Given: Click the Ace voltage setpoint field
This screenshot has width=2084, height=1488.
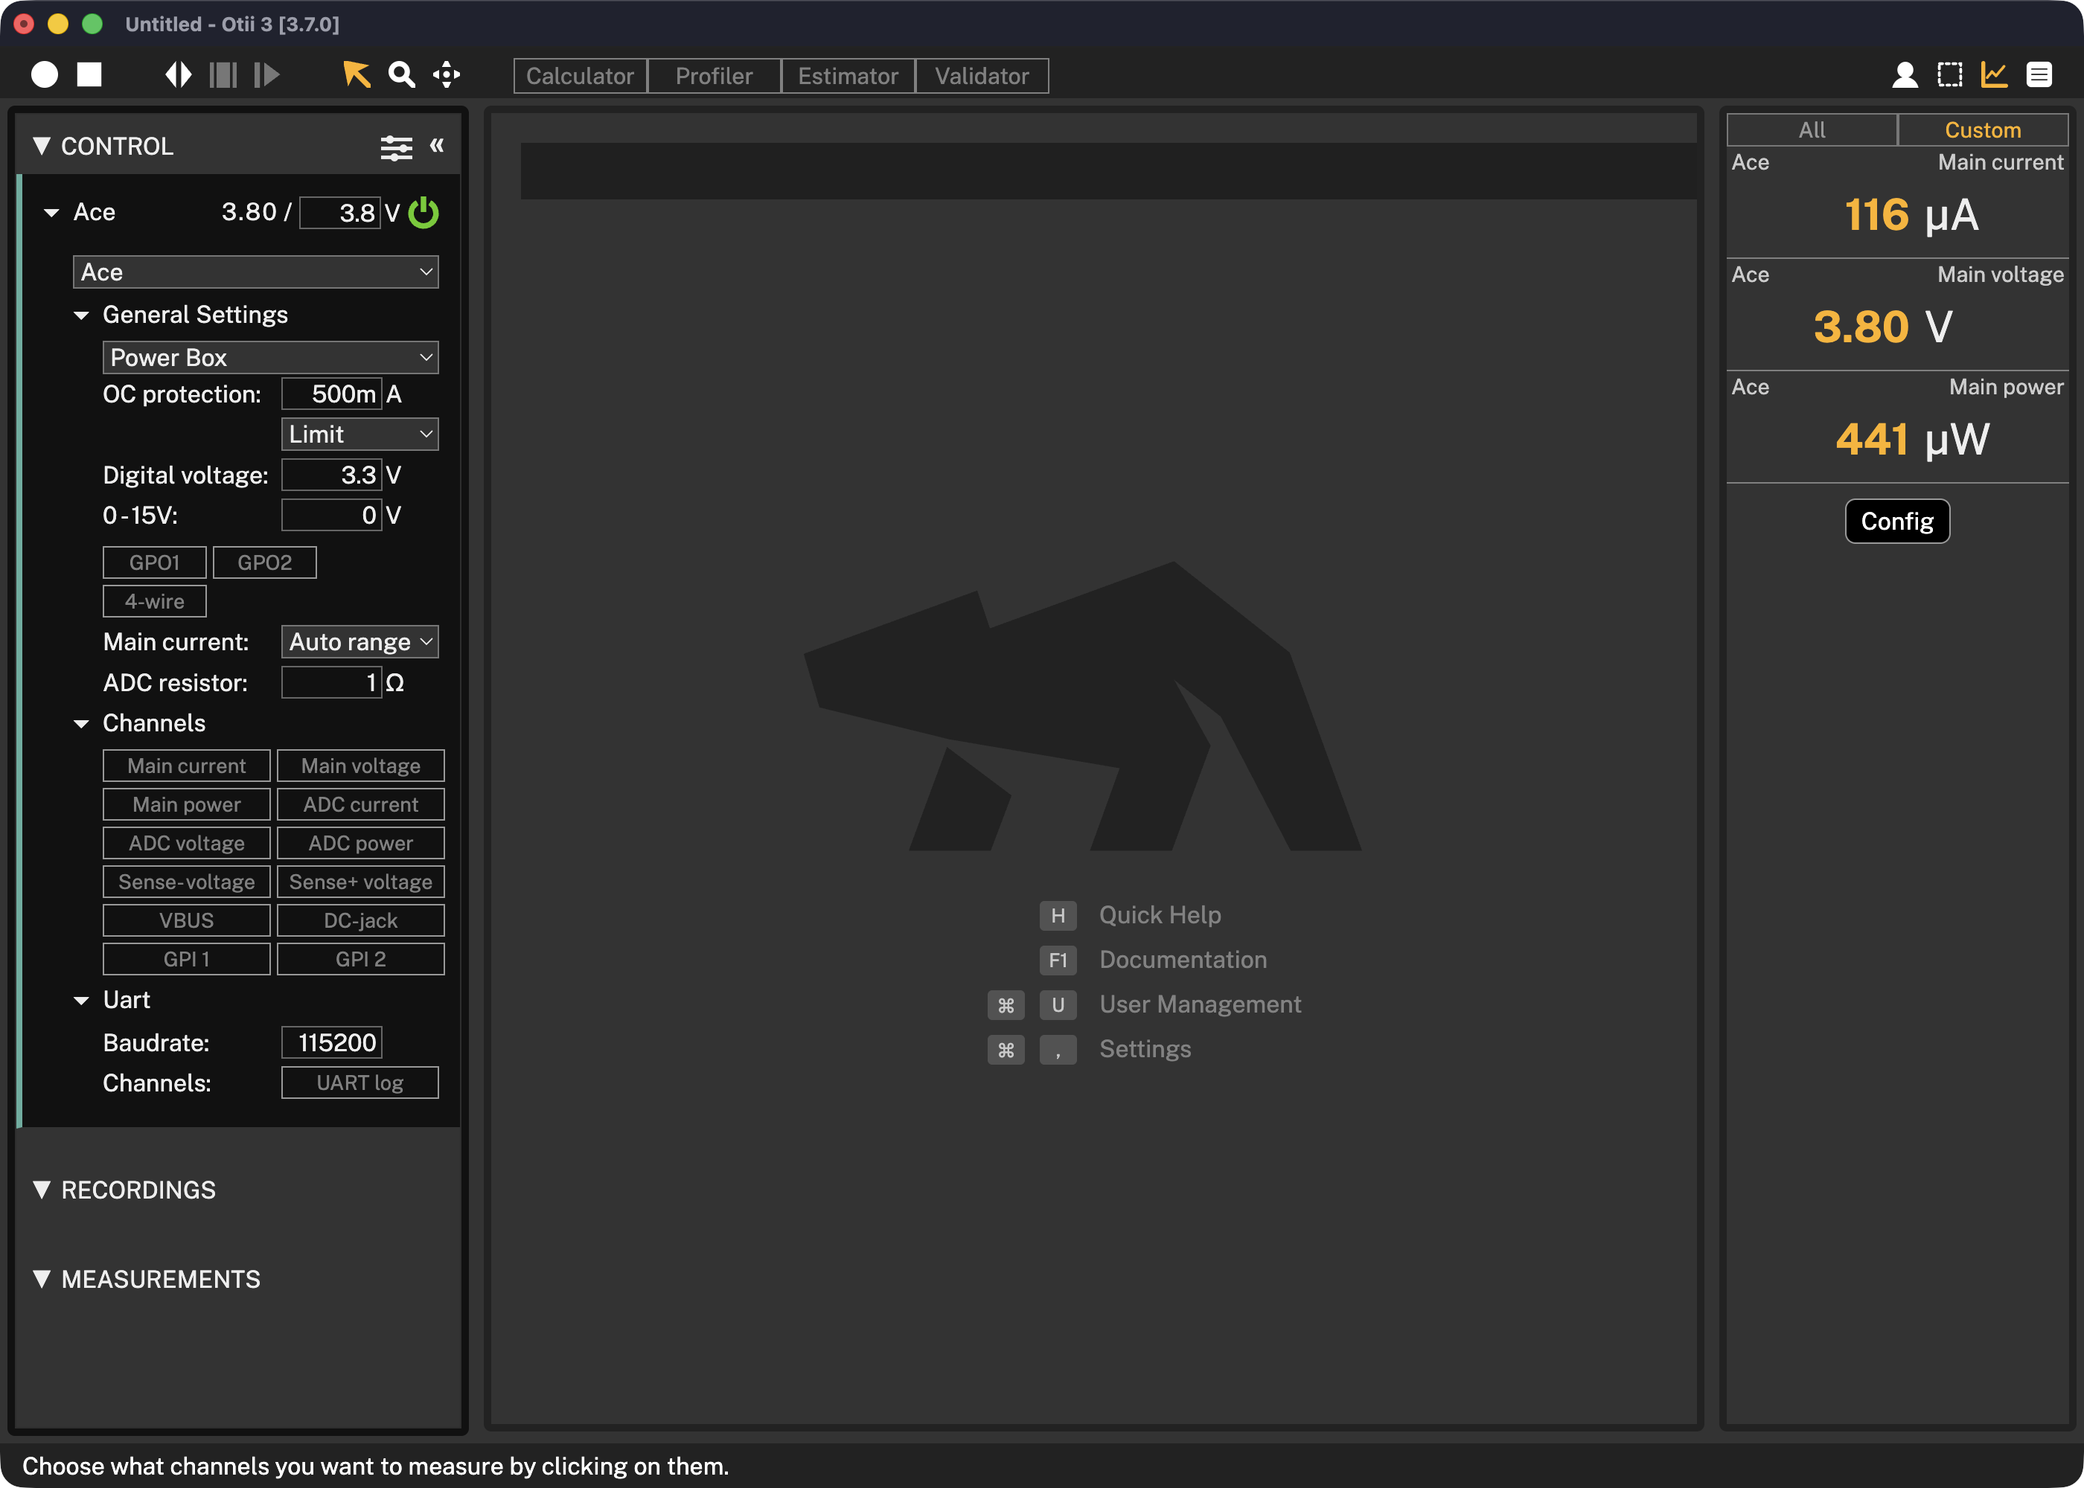Looking at the screenshot, I should coord(340,213).
